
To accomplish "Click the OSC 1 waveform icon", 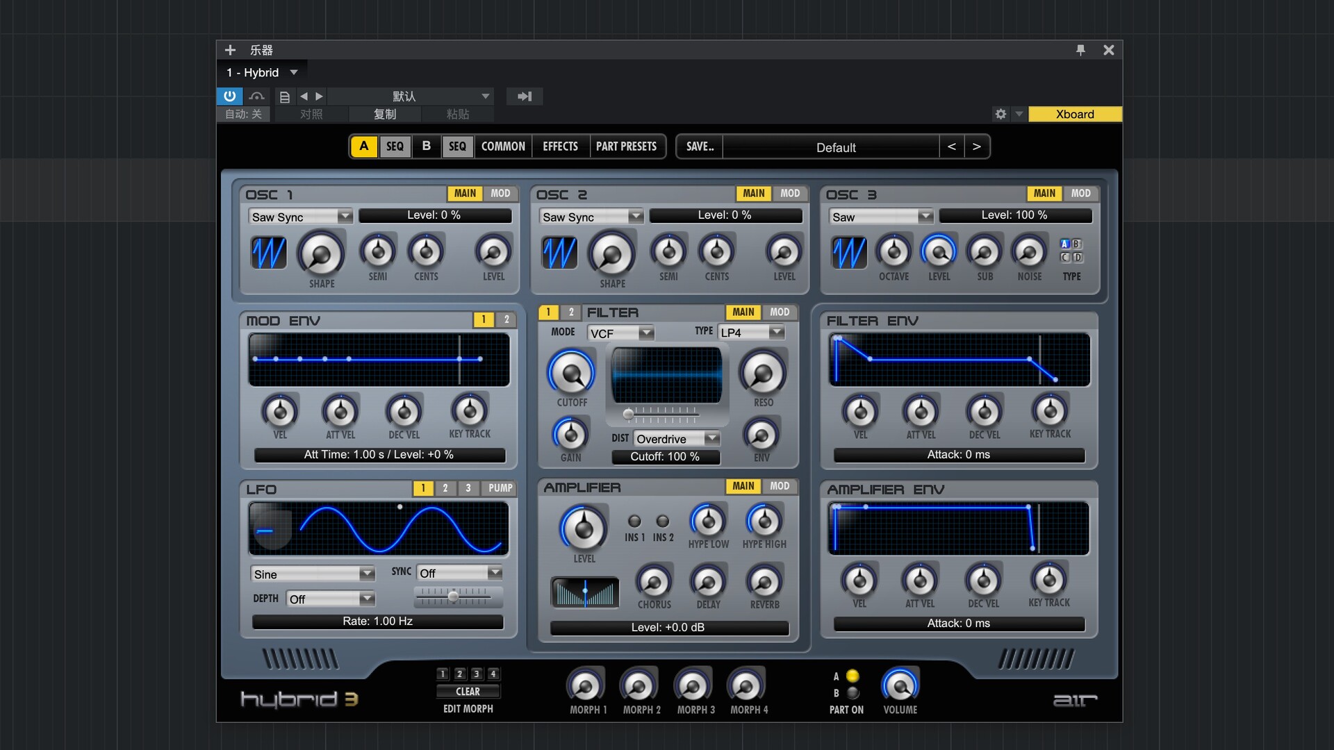I will (x=268, y=253).
